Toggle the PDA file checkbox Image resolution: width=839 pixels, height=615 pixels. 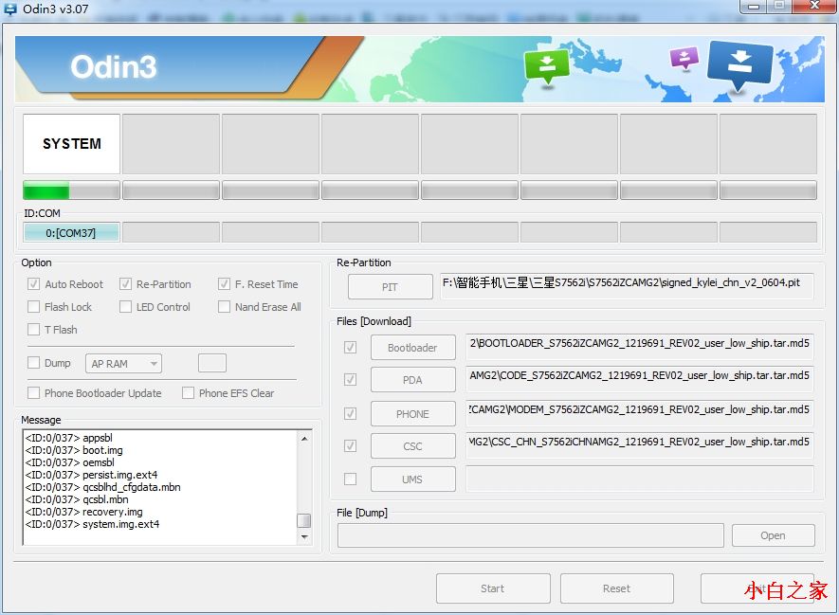pyautogui.click(x=351, y=380)
